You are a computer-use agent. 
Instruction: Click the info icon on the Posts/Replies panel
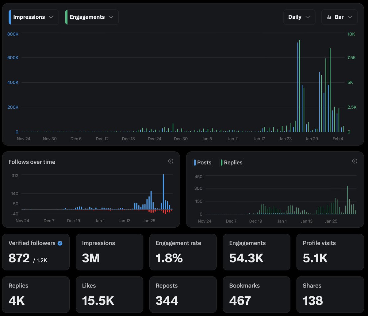(x=355, y=161)
